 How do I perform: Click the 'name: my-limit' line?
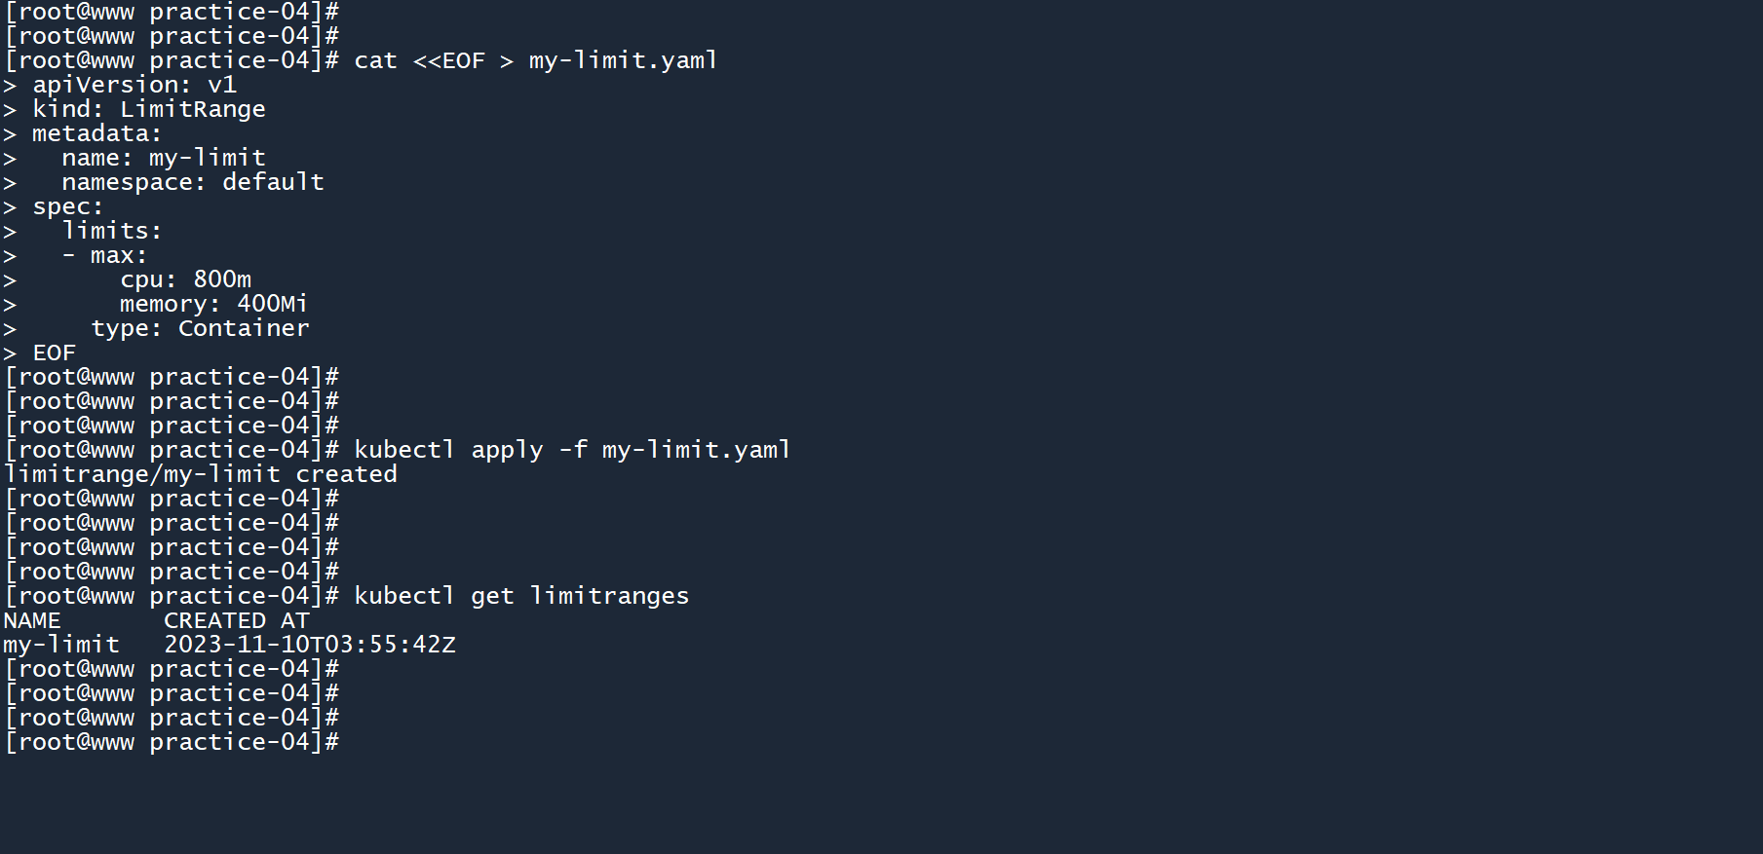[x=163, y=158]
